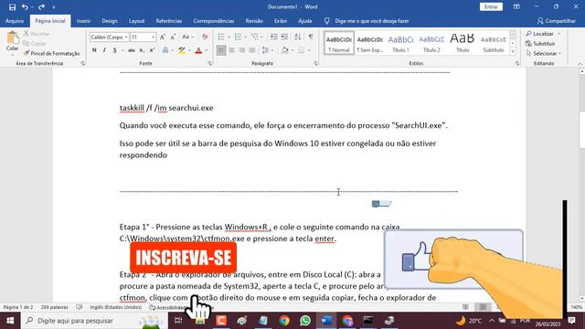585x329 pixels.
Task: Switch to the Inserir tab
Action: click(83, 21)
